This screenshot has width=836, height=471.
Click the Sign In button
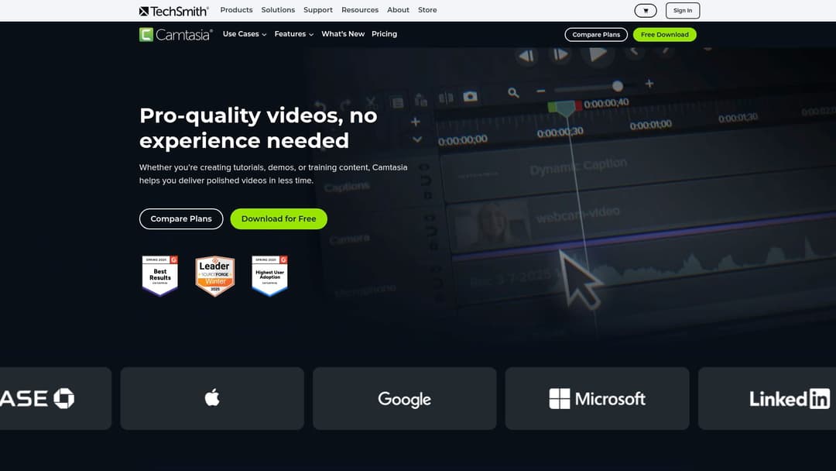(x=683, y=10)
